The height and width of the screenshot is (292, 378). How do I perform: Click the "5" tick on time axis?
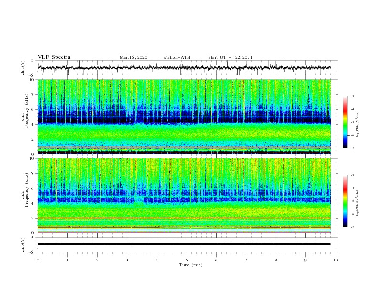(187, 260)
